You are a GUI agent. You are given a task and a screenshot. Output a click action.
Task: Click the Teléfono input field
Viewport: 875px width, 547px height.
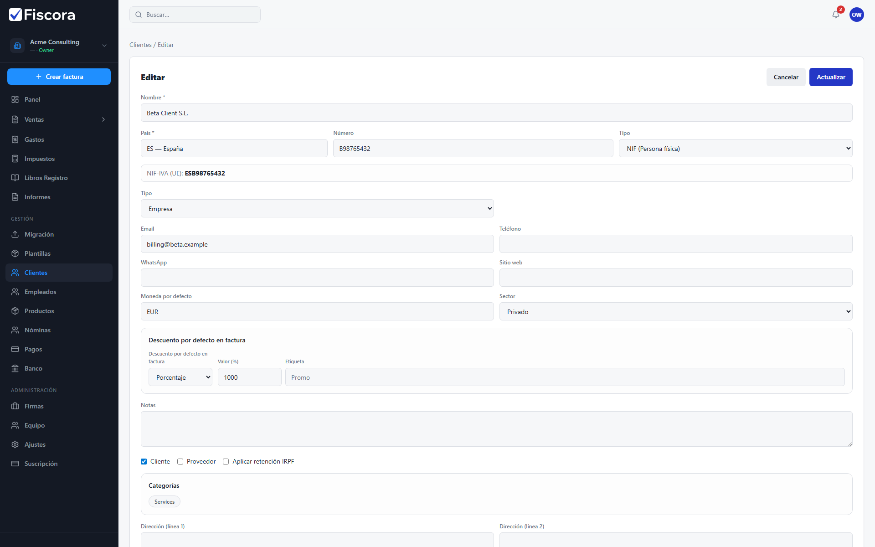click(x=676, y=244)
